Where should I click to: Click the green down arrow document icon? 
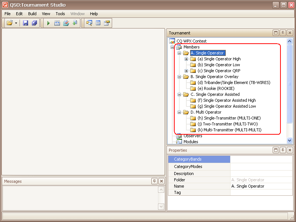[75, 23]
